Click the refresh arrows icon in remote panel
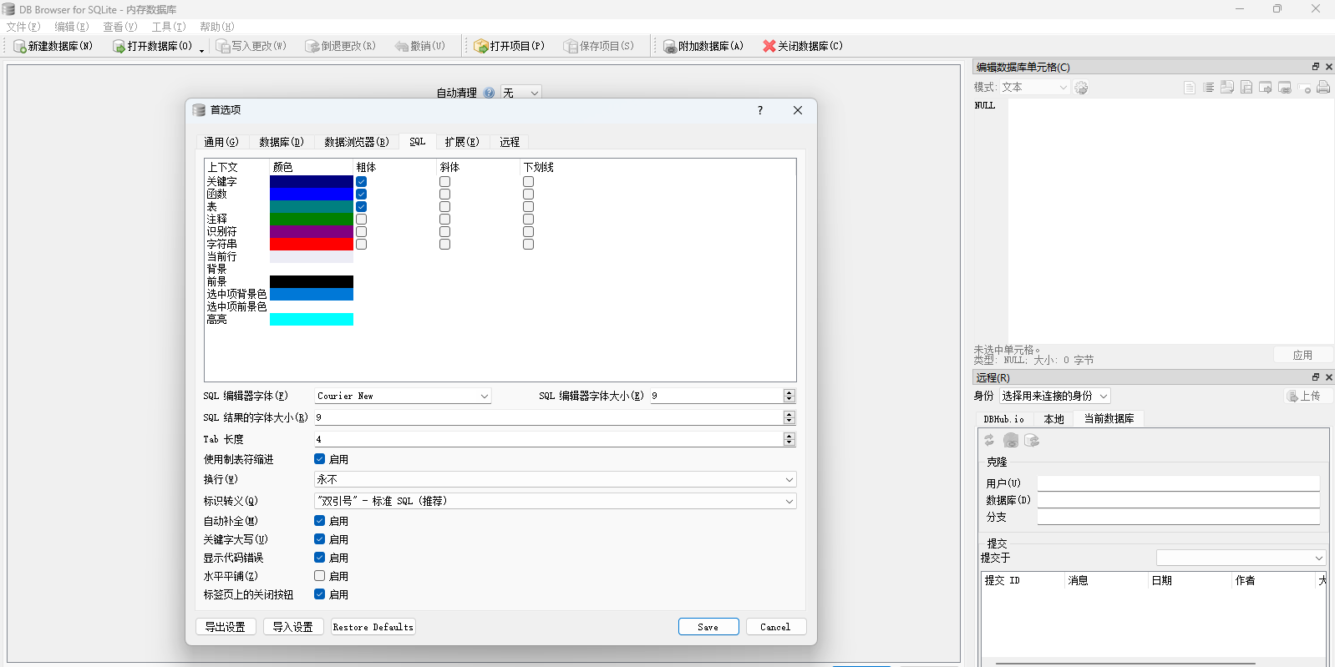 989,440
